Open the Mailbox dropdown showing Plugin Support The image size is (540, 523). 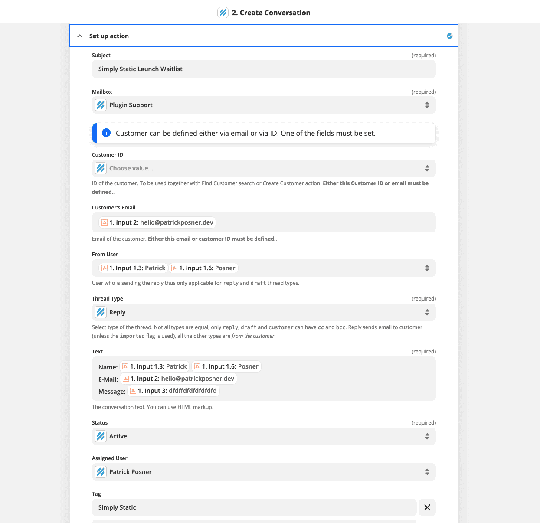click(x=264, y=105)
